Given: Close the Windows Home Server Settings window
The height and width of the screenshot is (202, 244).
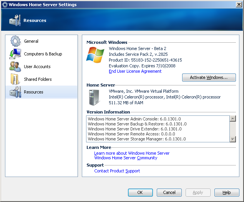Looking at the screenshot, I should pos(239,5).
